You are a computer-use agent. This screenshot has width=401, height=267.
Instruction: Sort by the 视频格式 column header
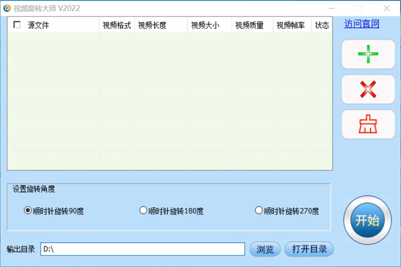point(117,25)
